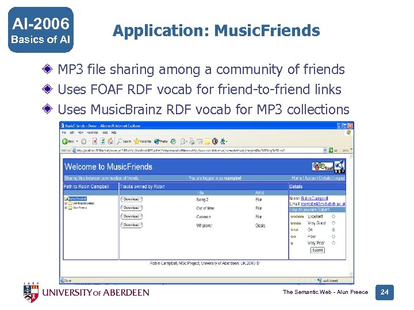Click the Robin Campbell folder icon
Image resolution: width=414 pixels, height=310 pixels.
pos(66,199)
